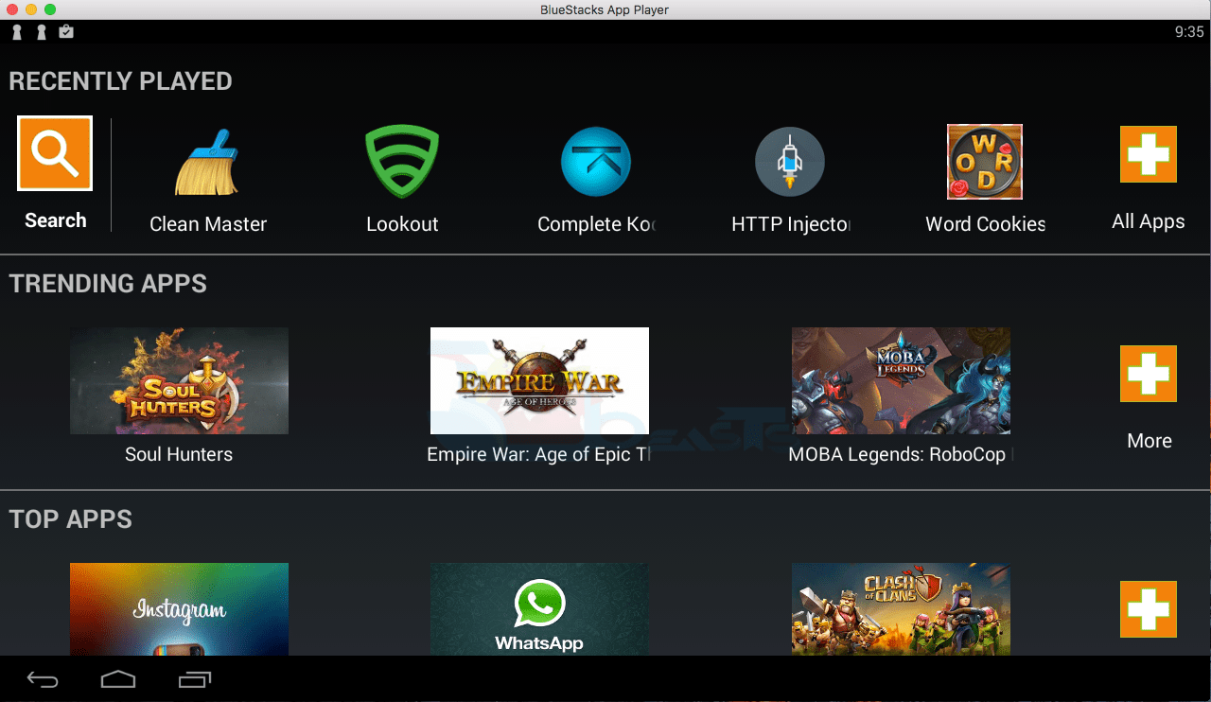Tap the Android Back arrow button
Screen dimensions: 1211x702
(42, 679)
